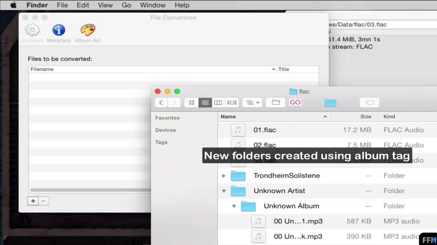Click the Devices sidebar heading

pyautogui.click(x=166, y=130)
